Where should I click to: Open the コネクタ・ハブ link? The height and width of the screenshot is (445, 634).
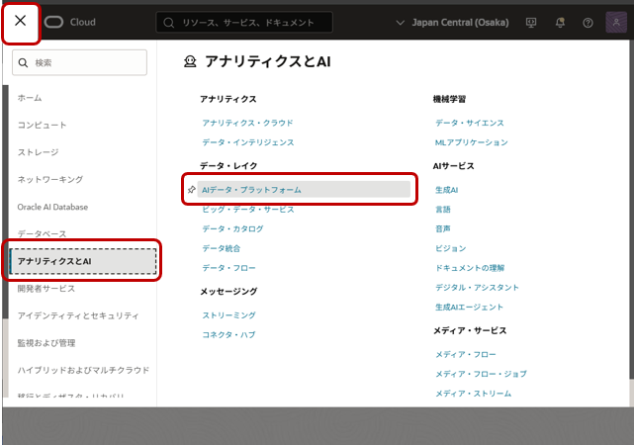pyautogui.click(x=228, y=334)
